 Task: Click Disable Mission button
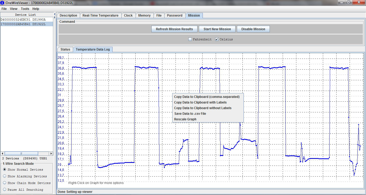tap(253, 29)
